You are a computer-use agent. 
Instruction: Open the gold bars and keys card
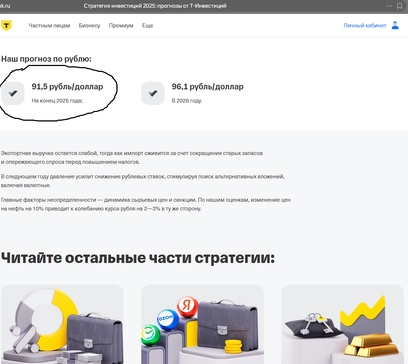pos(342,324)
